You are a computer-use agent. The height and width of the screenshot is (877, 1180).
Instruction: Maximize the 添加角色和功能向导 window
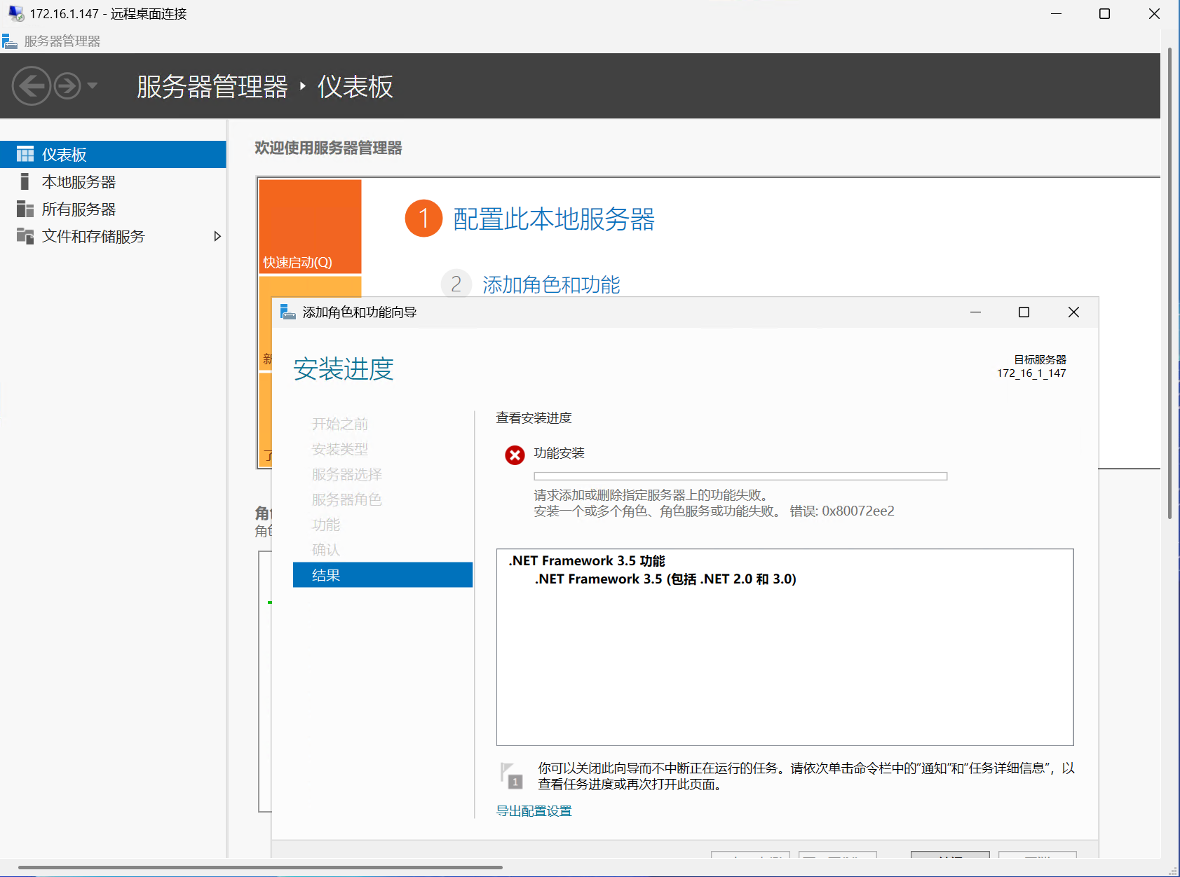1024,312
